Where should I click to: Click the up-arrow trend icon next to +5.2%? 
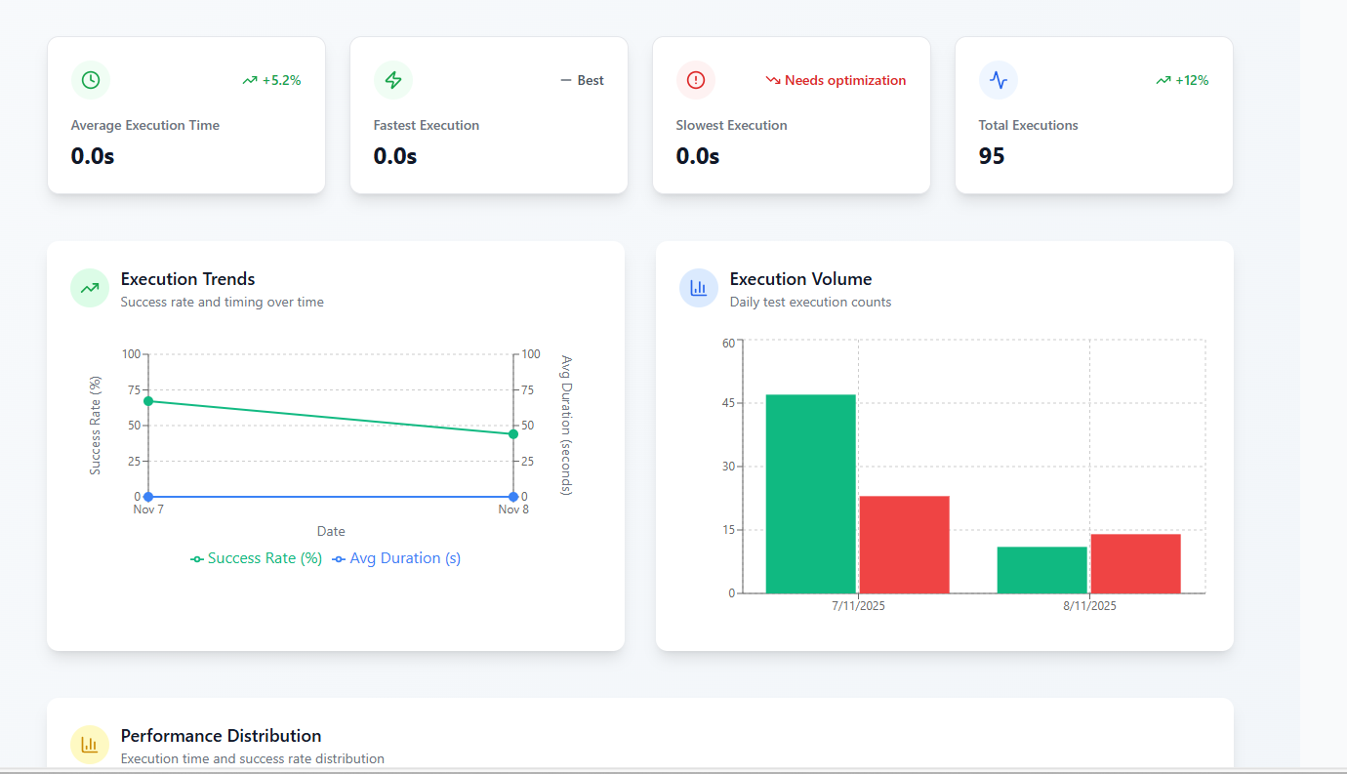pyautogui.click(x=250, y=81)
